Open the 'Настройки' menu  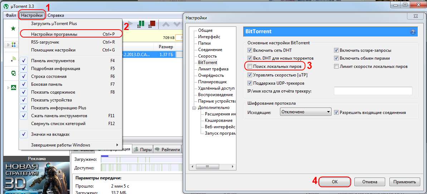[x=32, y=15]
